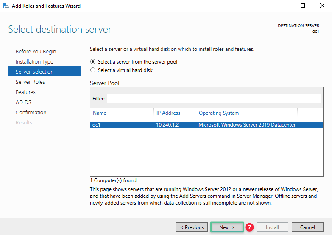This screenshot has height=235, width=332.
Task: Select 'Select a server from the server pool'
Action: 93,62
